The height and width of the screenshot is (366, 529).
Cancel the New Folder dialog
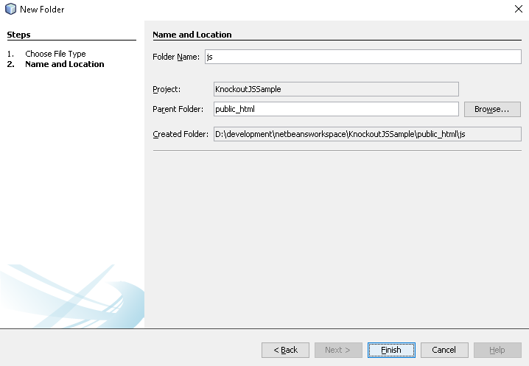[444, 350]
